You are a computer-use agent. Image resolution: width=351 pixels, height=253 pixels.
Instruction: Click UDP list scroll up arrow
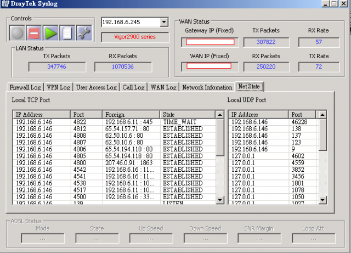[x=322, y=115]
